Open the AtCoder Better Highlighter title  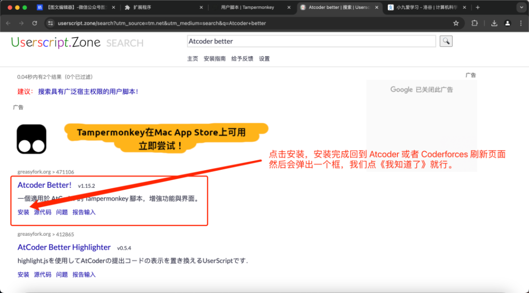click(64, 247)
